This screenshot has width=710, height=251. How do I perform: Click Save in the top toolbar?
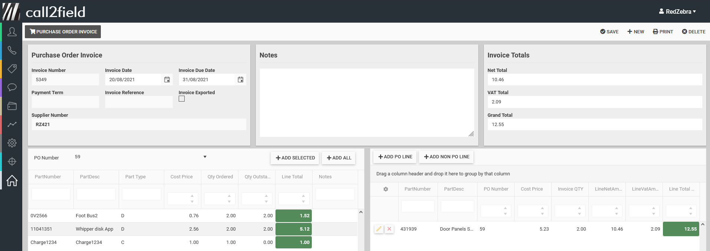click(x=609, y=32)
